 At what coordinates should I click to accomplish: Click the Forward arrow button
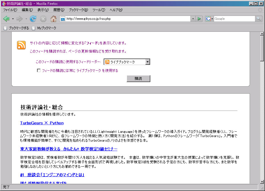(x=19, y=19)
